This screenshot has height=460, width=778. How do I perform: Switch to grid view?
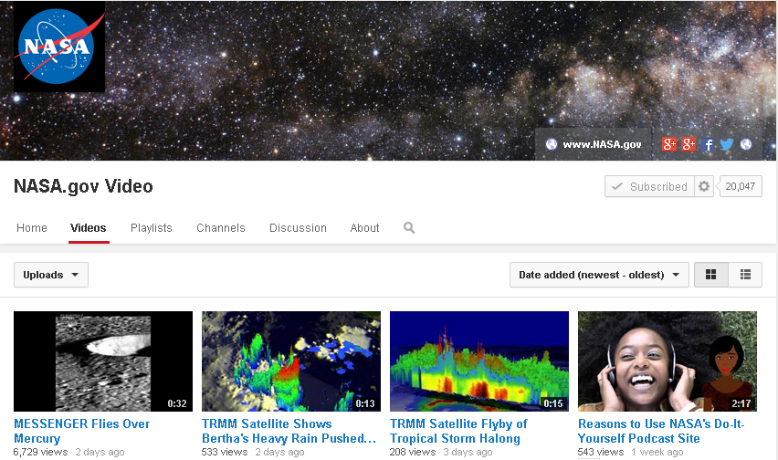[x=711, y=275]
